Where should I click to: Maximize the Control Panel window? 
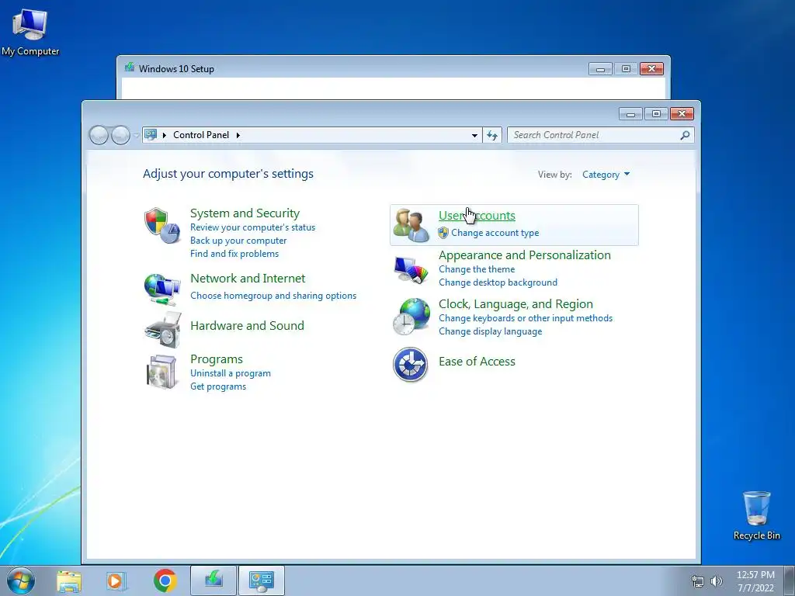(x=656, y=114)
